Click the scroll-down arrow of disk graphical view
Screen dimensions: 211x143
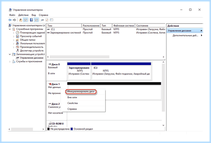164,125
